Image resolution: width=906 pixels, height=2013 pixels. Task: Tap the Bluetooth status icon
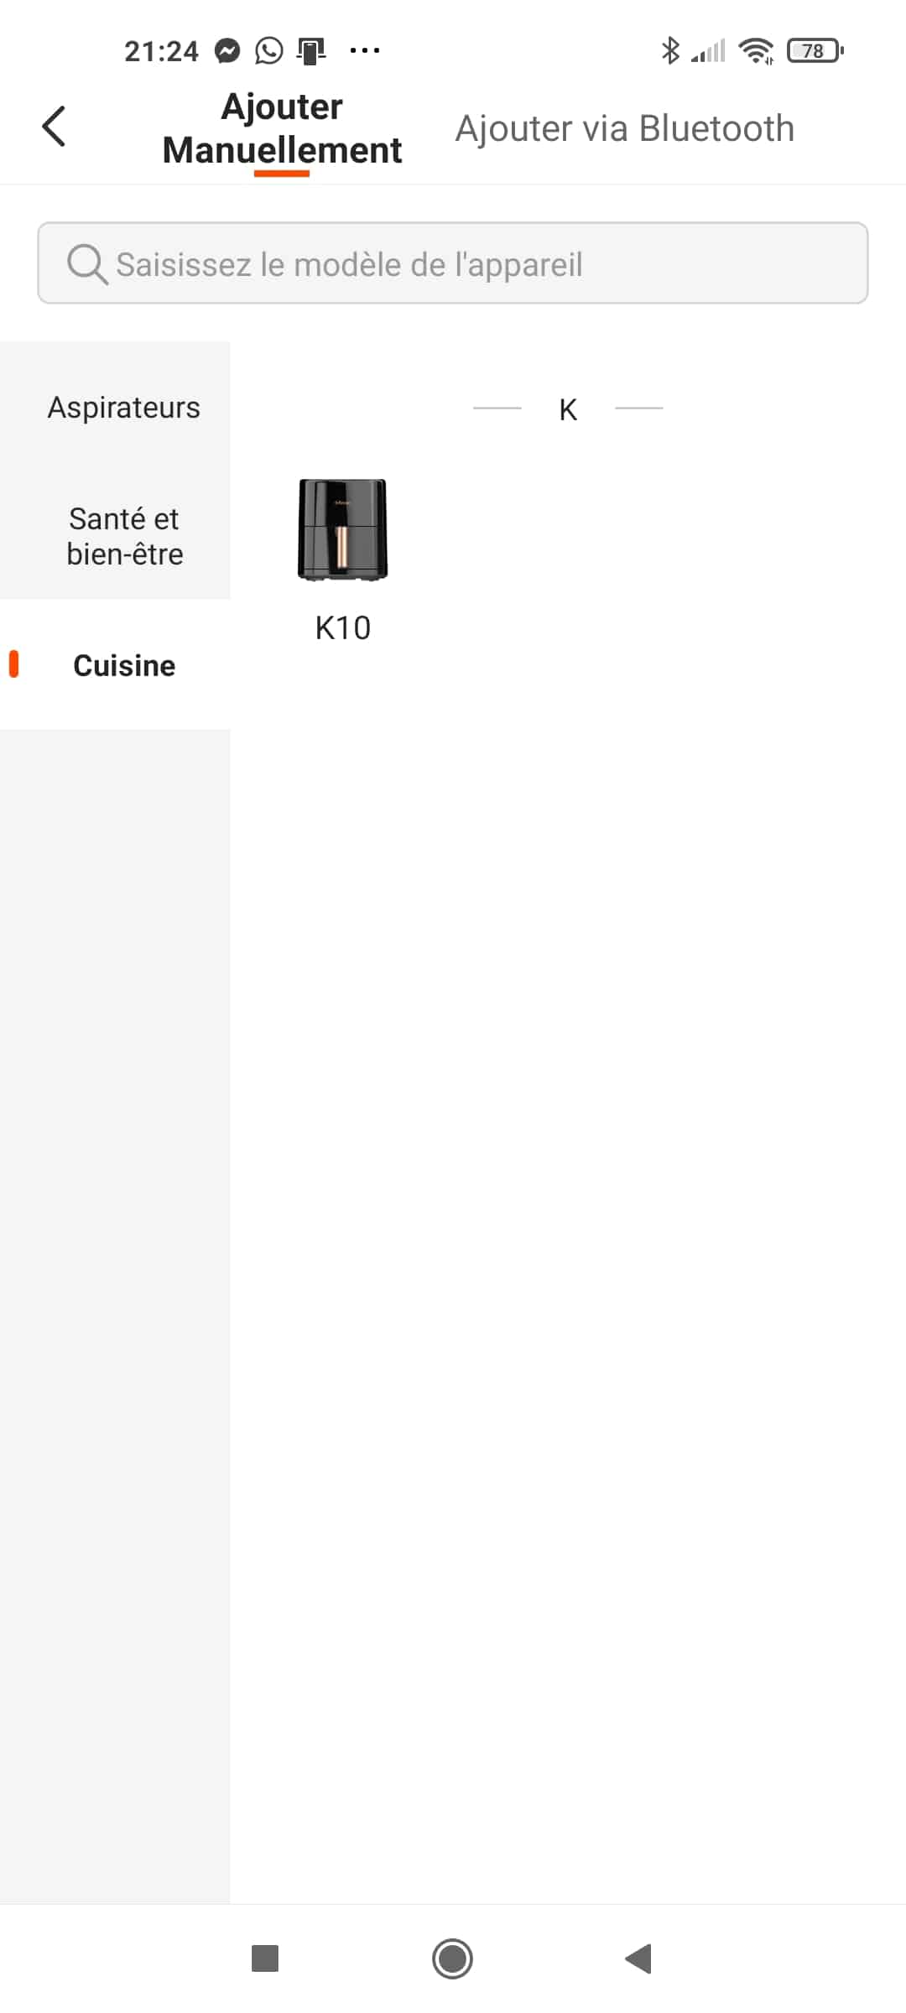[x=669, y=51]
